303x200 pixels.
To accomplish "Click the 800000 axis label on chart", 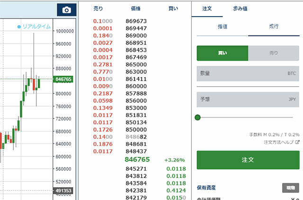I will point(63,94).
